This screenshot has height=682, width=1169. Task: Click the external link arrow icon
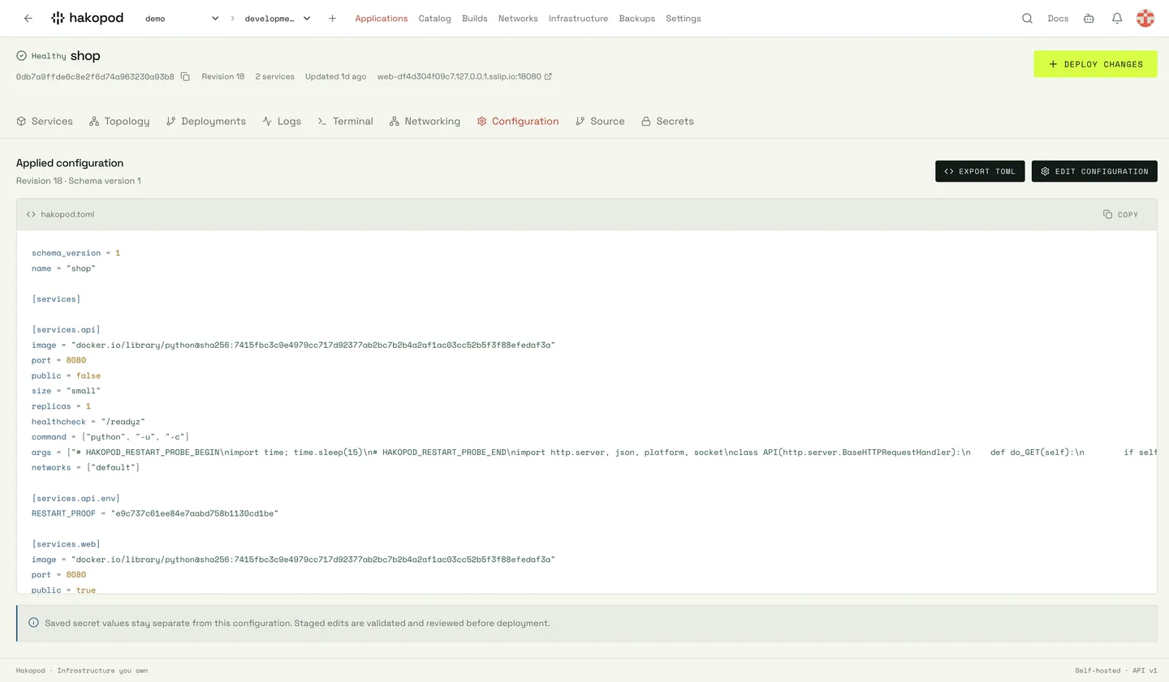(548, 76)
